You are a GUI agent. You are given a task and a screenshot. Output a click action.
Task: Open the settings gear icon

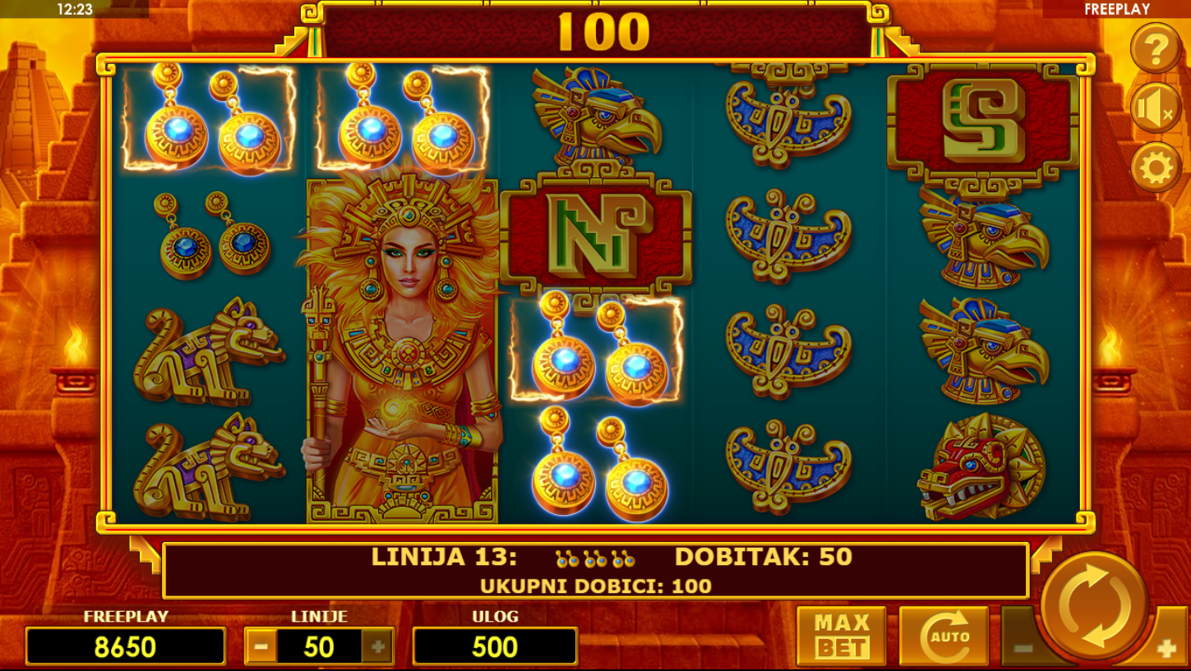click(1156, 168)
